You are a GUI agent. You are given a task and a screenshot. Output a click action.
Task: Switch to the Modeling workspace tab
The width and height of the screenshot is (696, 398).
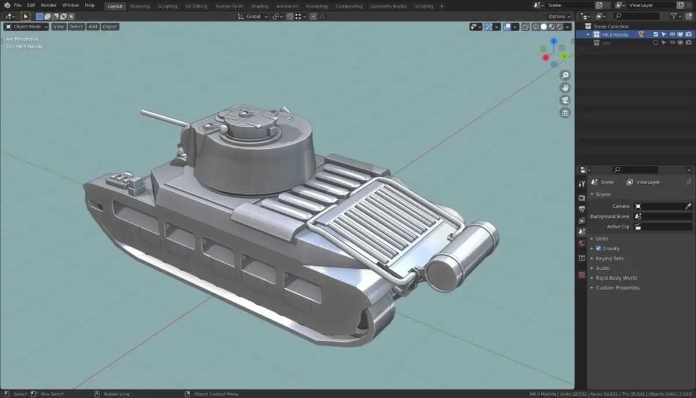(x=140, y=6)
